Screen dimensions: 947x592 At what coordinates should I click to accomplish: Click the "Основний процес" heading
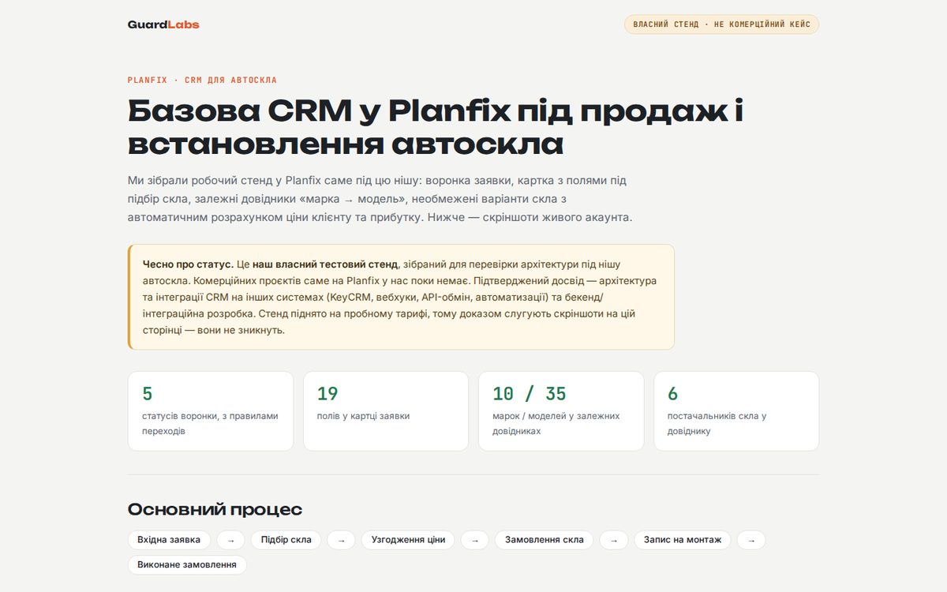pos(215,509)
